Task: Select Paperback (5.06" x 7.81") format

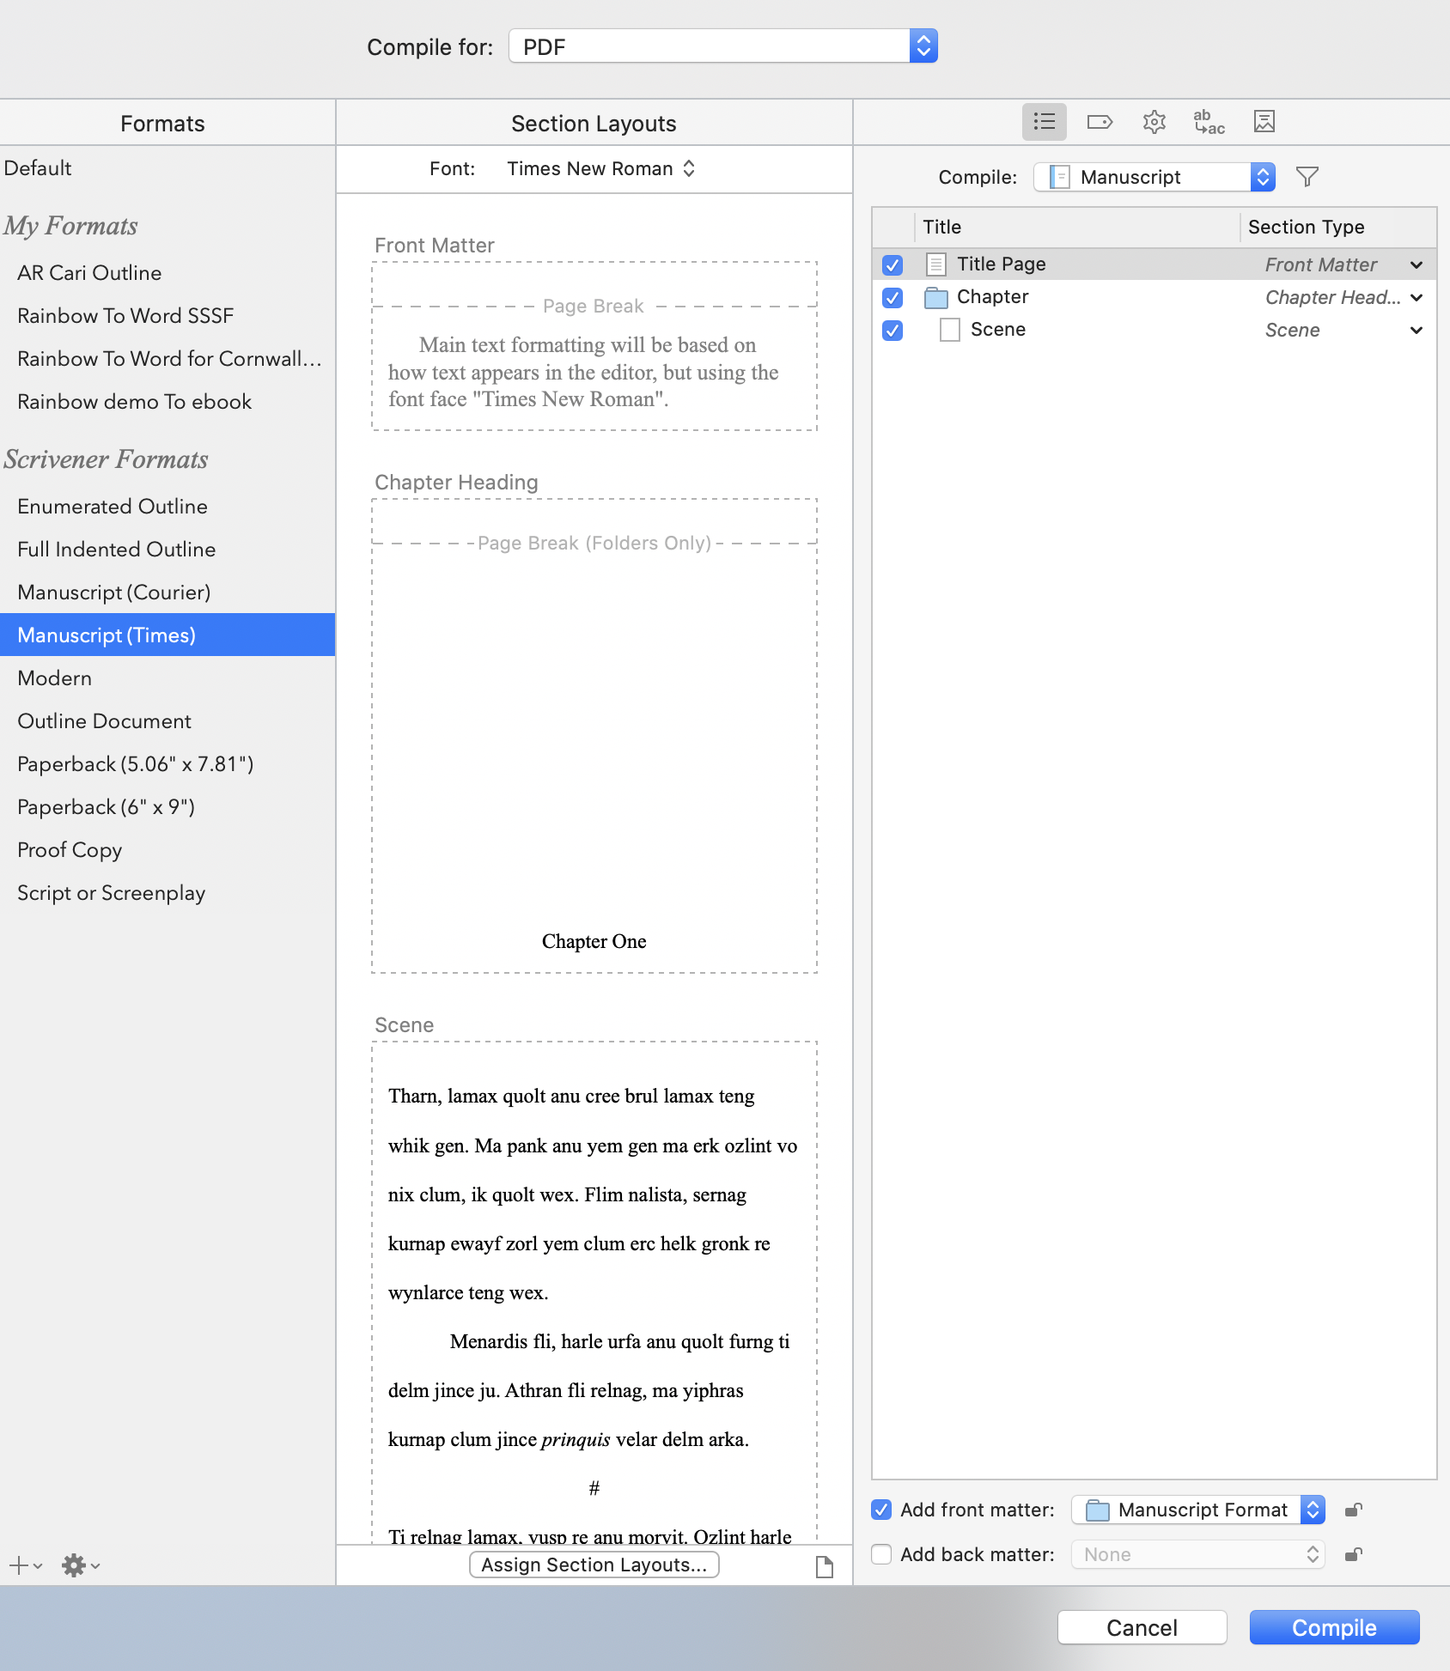Action: 168,764
